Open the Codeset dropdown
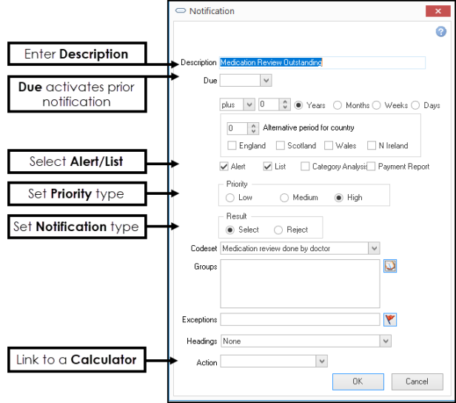The image size is (456, 403). click(x=374, y=248)
